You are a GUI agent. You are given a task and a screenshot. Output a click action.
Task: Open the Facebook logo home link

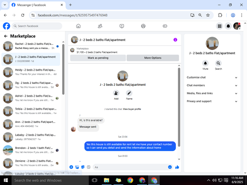[x=6, y=26]
